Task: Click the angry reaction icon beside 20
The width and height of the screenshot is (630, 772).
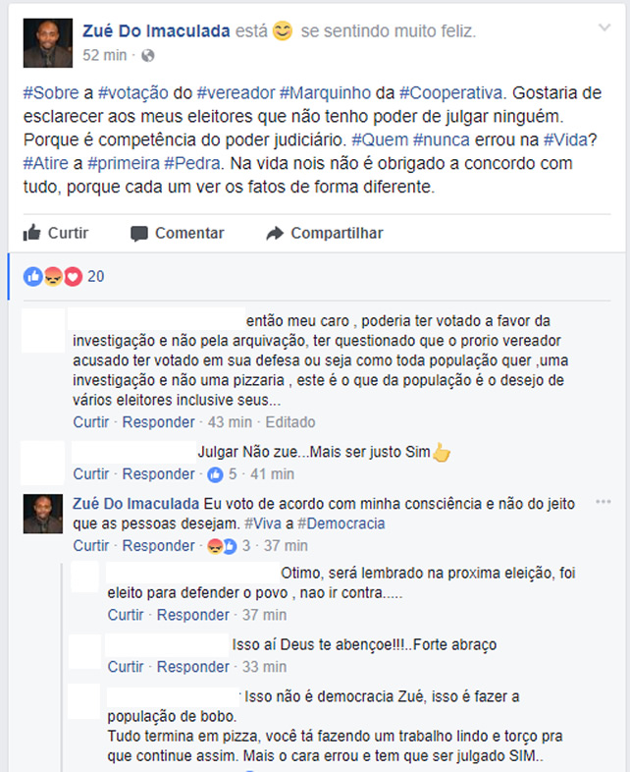Action: coord(53,277)
